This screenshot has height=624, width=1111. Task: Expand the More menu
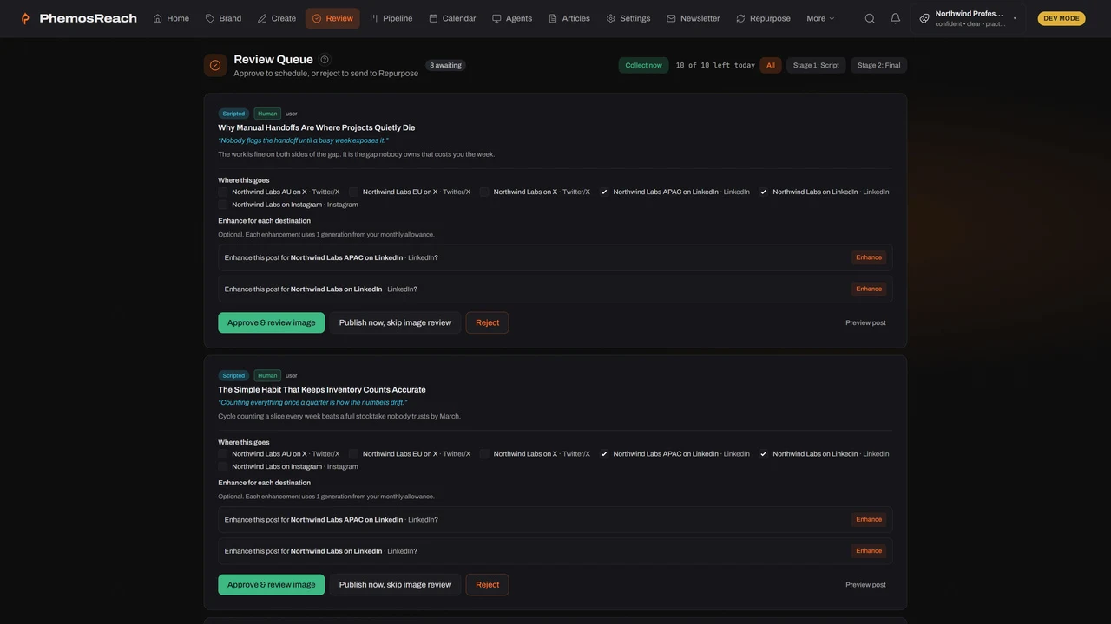[x=820, y=18]
